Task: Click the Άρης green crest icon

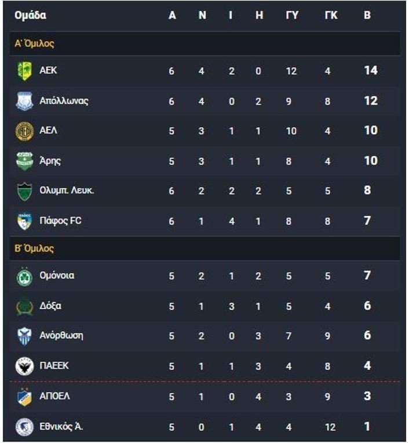Action: [24, 161]
